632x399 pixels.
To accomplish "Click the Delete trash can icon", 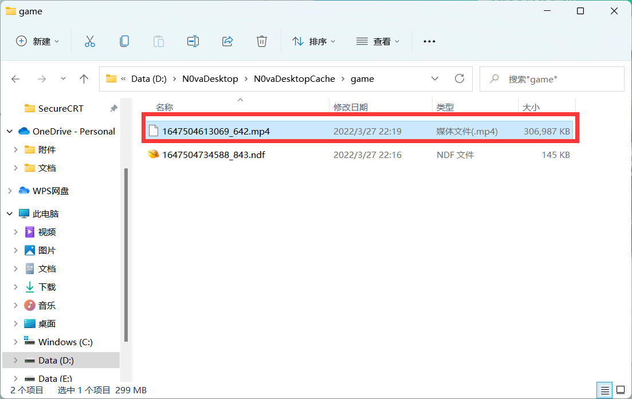I will pos(262,41).
